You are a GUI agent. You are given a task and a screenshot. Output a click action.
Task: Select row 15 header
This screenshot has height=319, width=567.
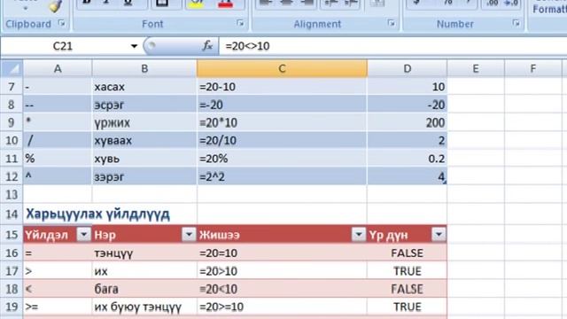(x=12, y=235)
